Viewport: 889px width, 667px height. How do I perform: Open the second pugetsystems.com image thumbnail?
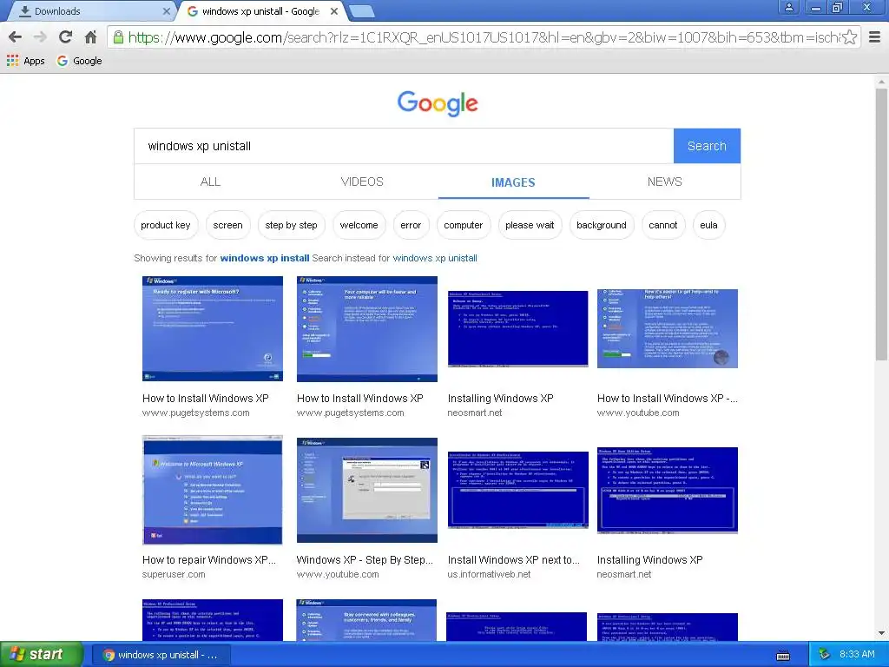coord(367,329)
